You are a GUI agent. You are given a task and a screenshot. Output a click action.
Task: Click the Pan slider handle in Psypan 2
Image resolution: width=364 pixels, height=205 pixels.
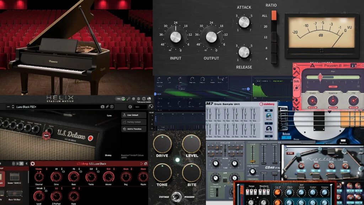[x=320, y=77]
